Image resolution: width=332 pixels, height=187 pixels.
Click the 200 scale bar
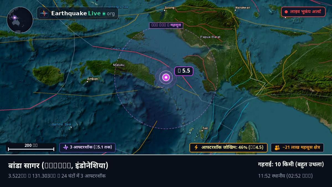[x=31, y=147]
